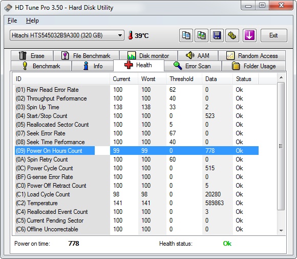Select the Reallocated Sector Count row
This screenshot has height=259, width=297.
tap(137, 125)
